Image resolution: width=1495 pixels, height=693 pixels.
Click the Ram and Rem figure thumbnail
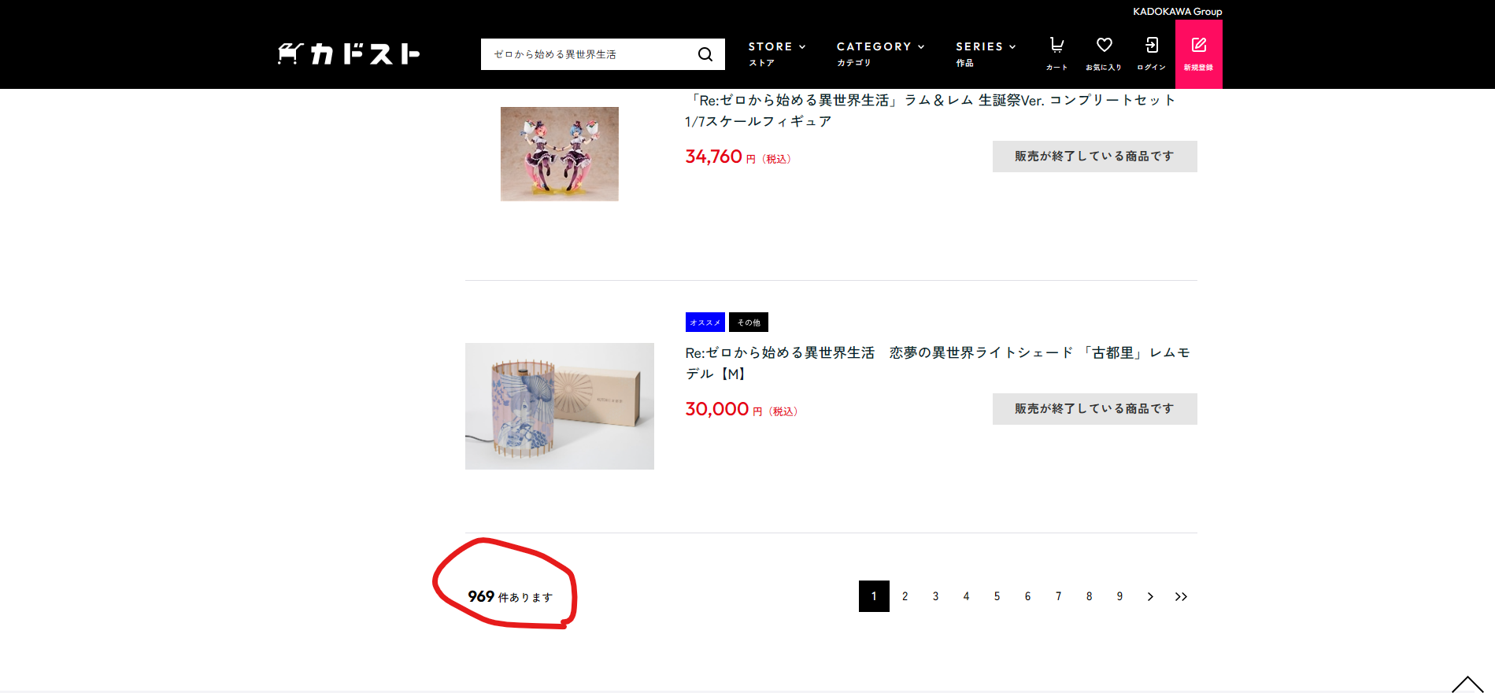559,153
